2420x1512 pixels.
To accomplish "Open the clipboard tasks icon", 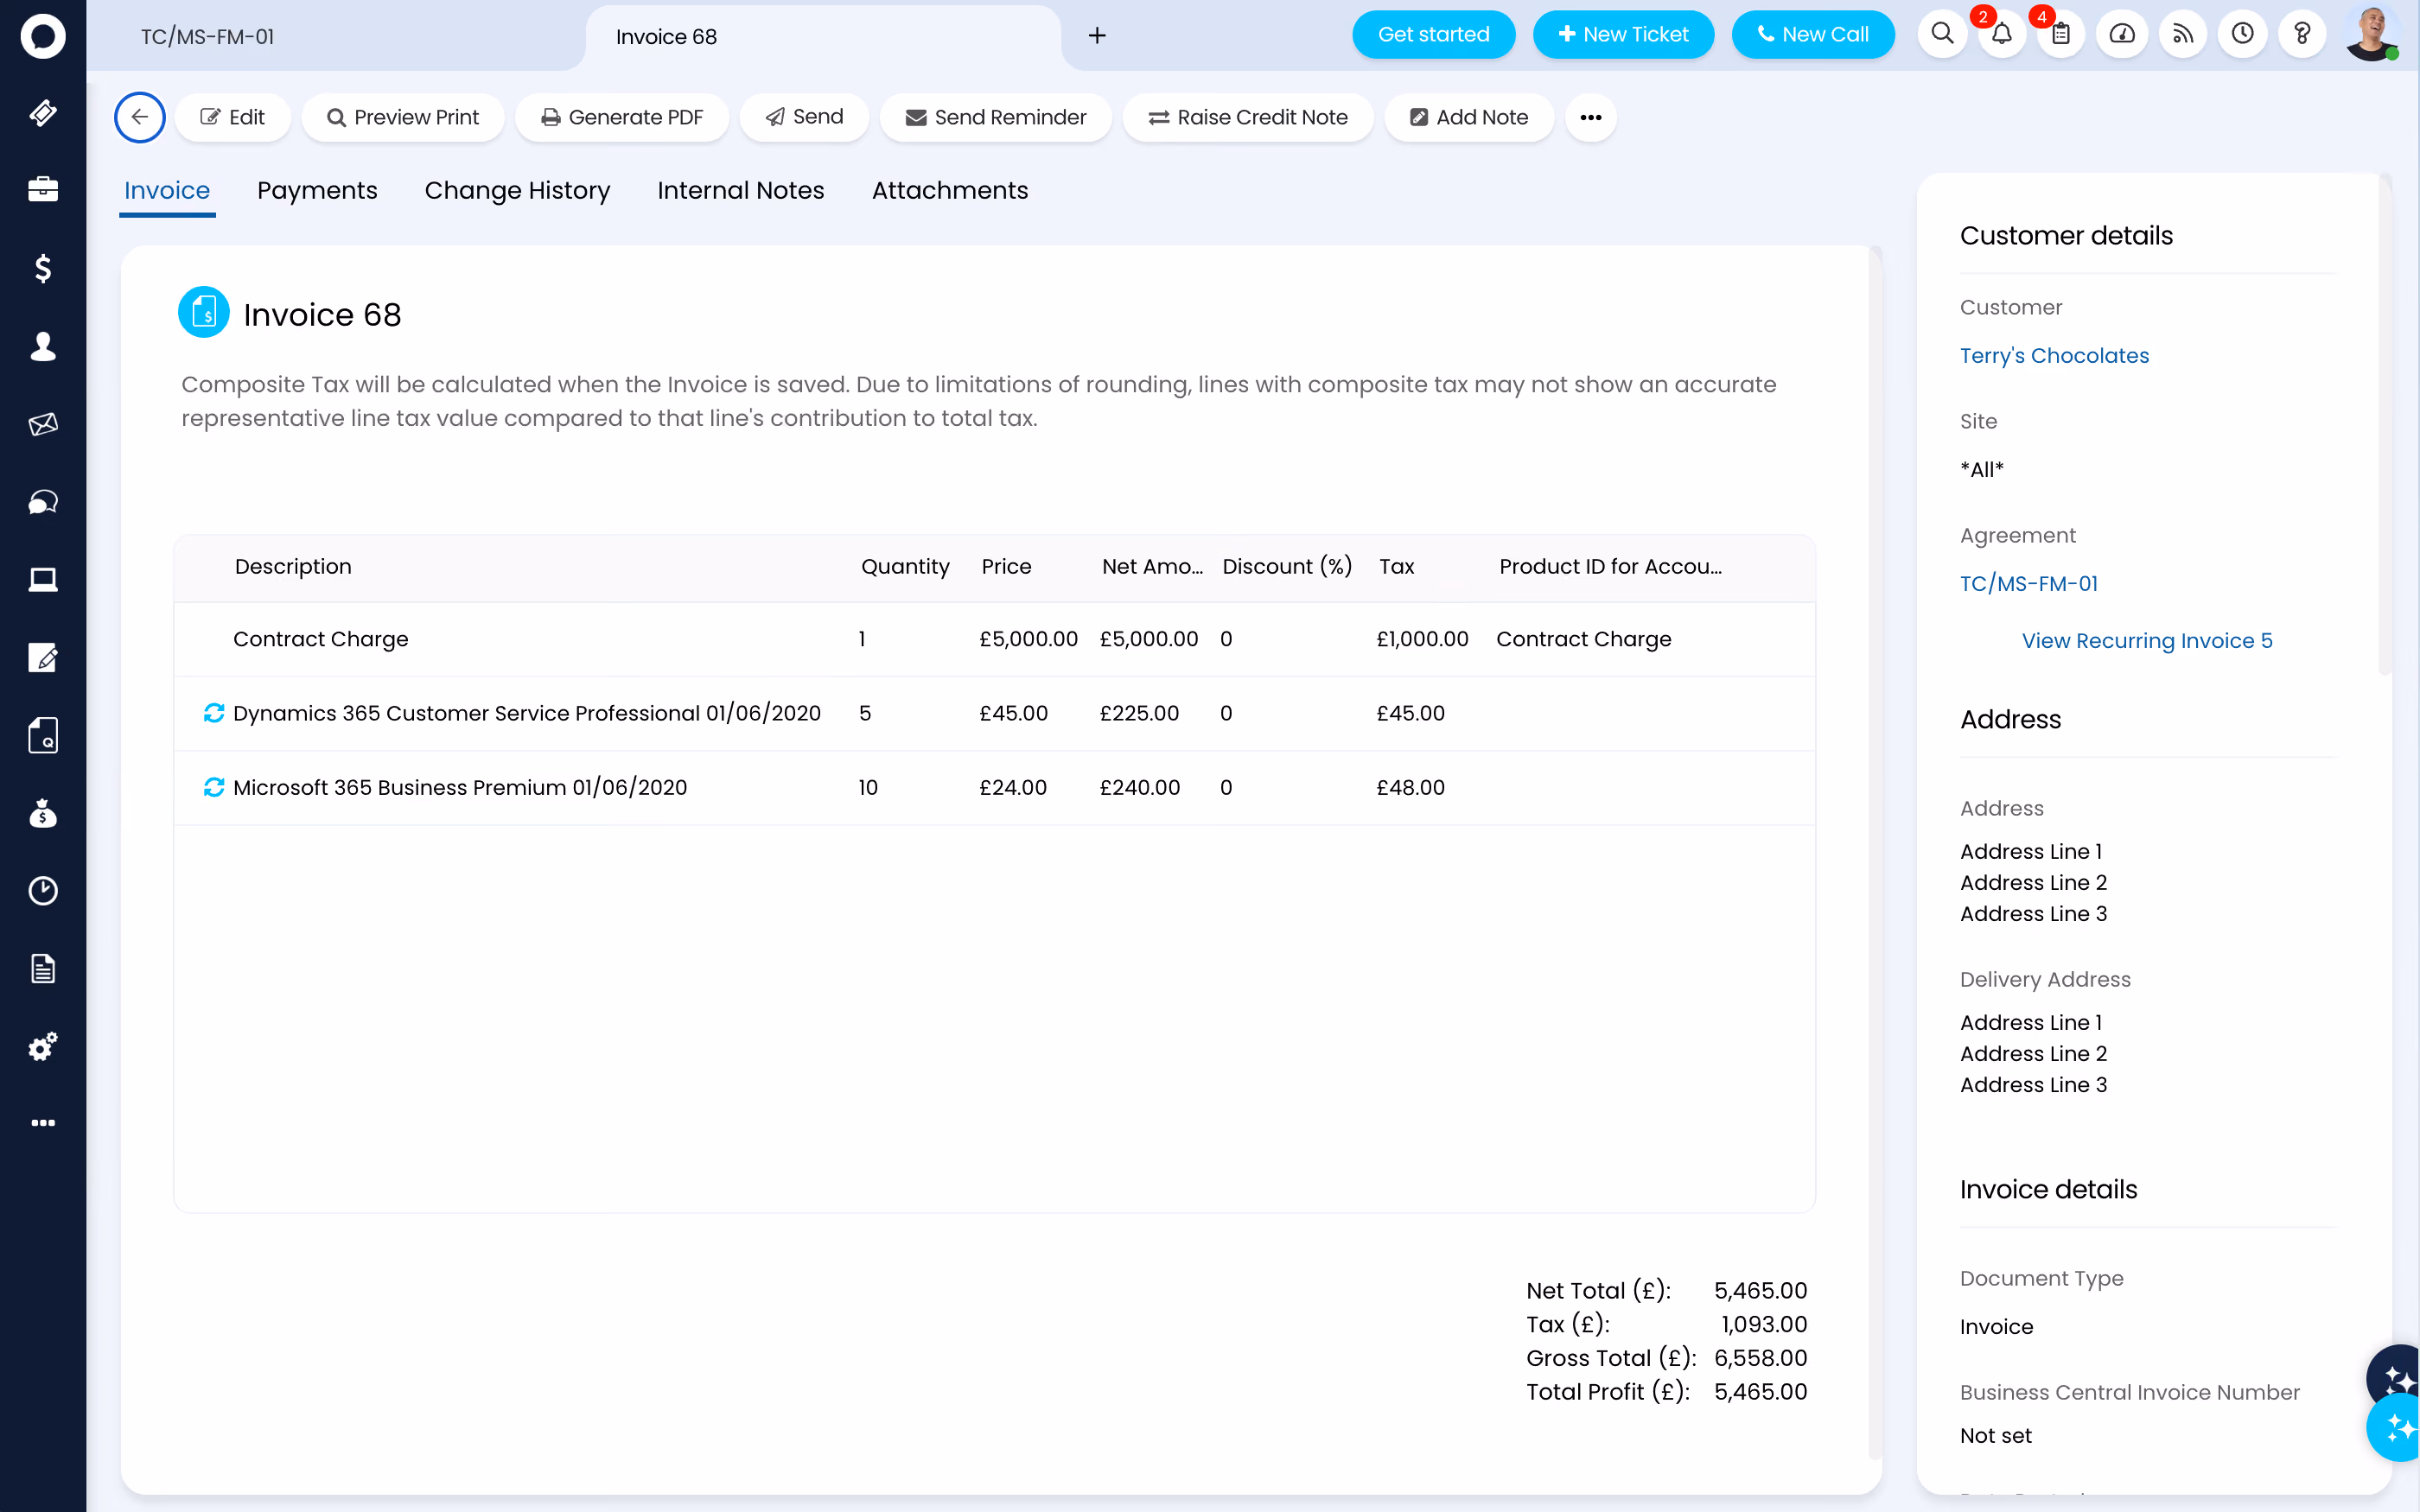I will 2062,35.
